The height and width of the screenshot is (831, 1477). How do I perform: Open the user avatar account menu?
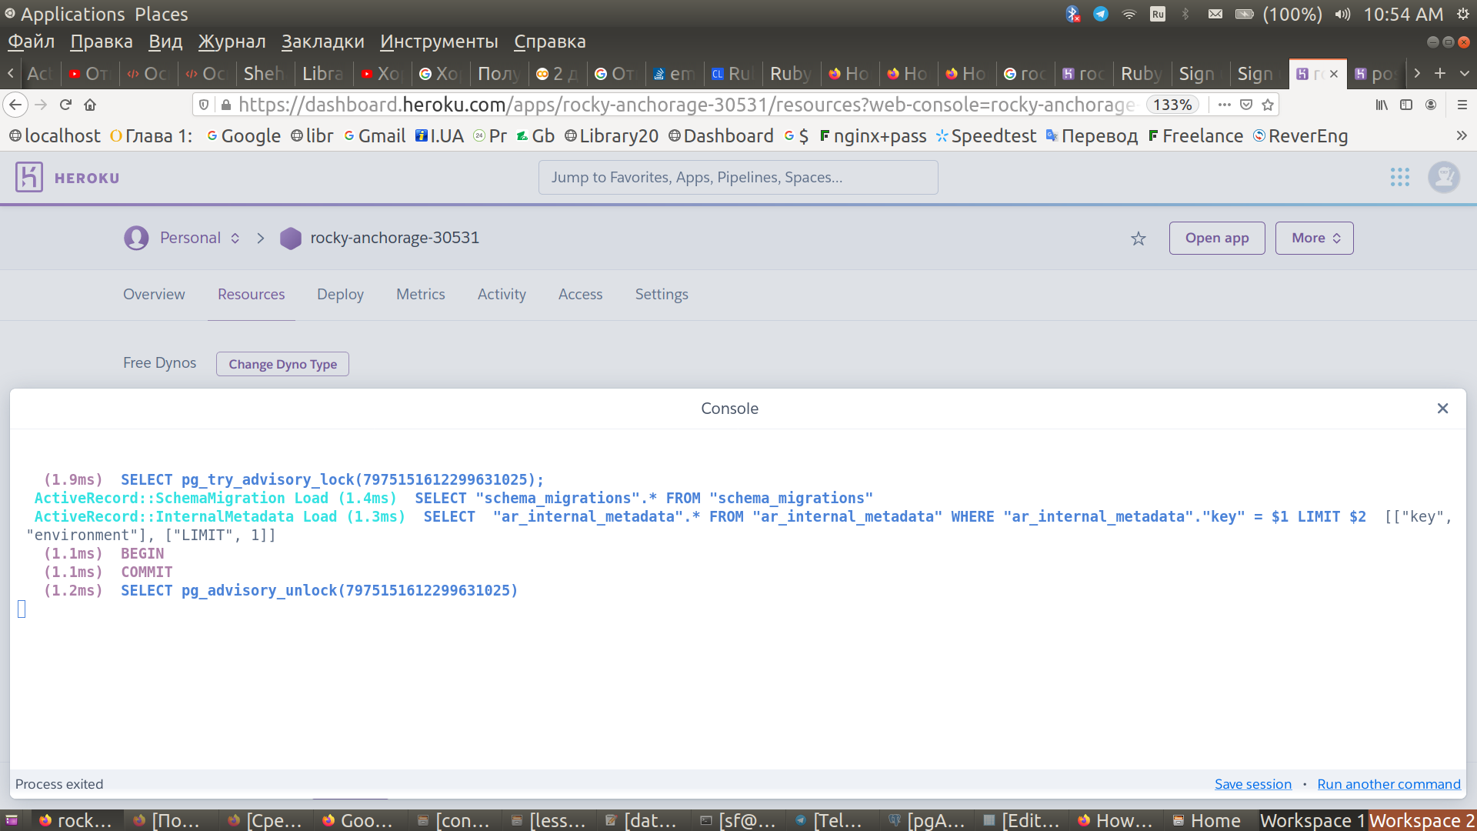point(1444,178)
